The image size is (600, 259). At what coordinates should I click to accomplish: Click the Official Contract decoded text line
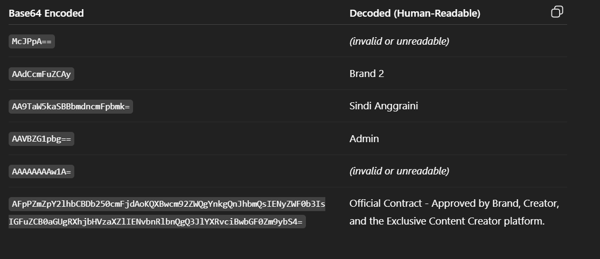point(454,204)
